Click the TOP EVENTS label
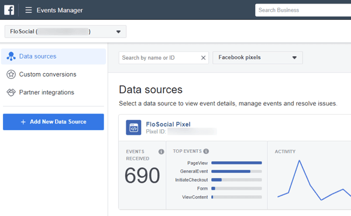This screenshot has width=351, height=216. [x=187, y=151]
